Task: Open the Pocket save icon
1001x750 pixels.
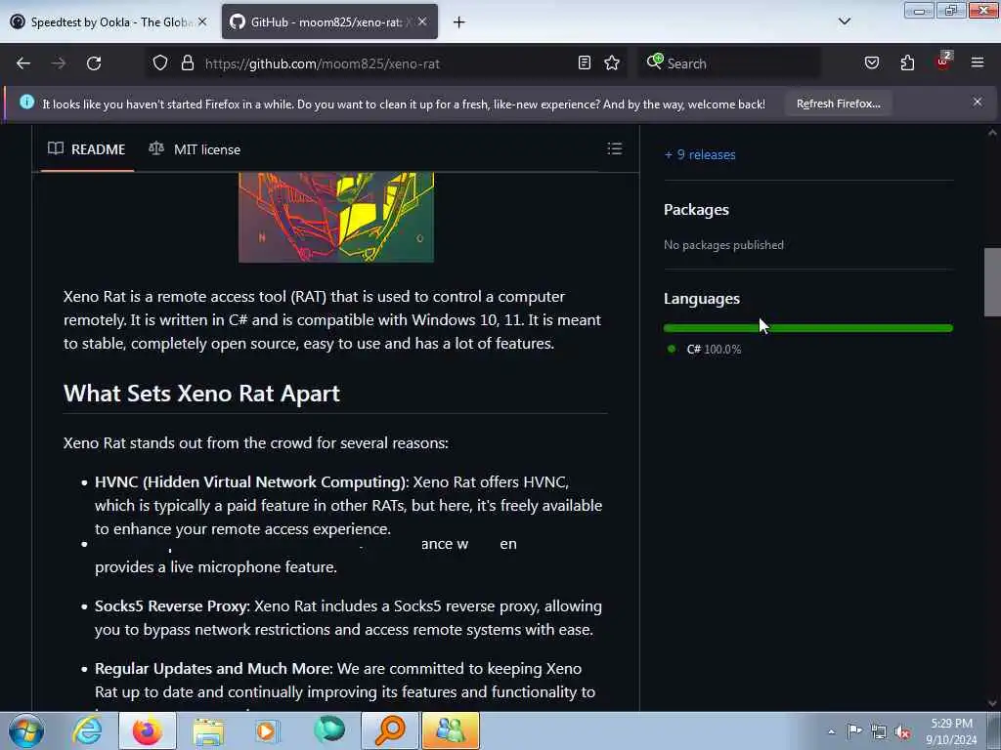Action: click(872, 63)
